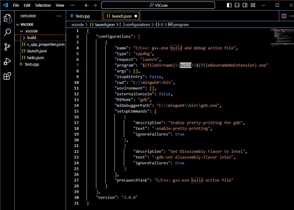Switch to the Test.cpp tab
Screen dimensions: 294x210
(x=84, y=16)
